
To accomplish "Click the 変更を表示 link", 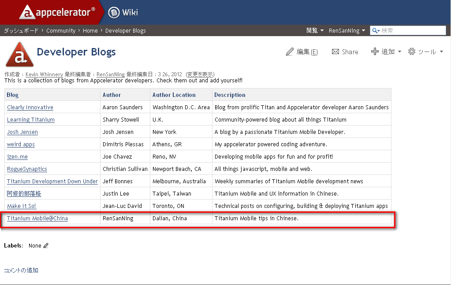I will click(200, 74).
